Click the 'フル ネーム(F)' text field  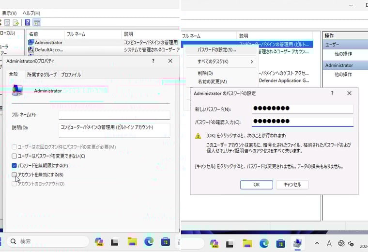coord(114,115)
